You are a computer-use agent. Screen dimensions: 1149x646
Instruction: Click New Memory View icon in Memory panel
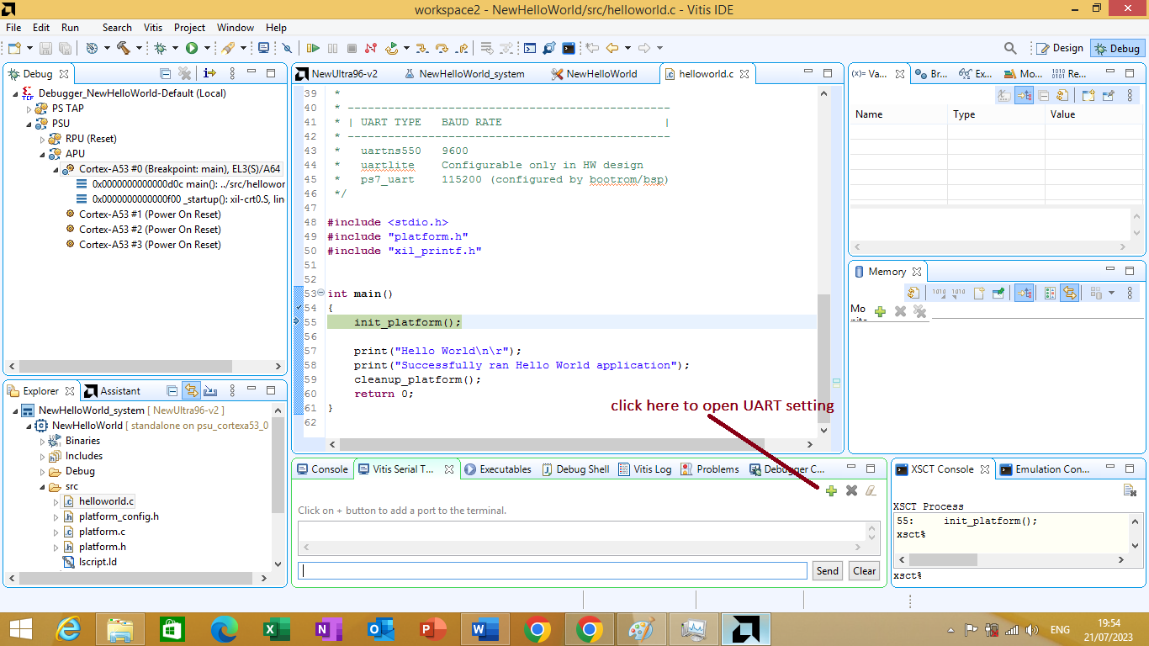point(978,293)
